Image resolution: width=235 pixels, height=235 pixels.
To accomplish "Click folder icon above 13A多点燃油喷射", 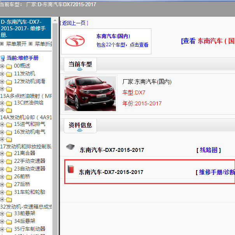I will coord(9,89).
